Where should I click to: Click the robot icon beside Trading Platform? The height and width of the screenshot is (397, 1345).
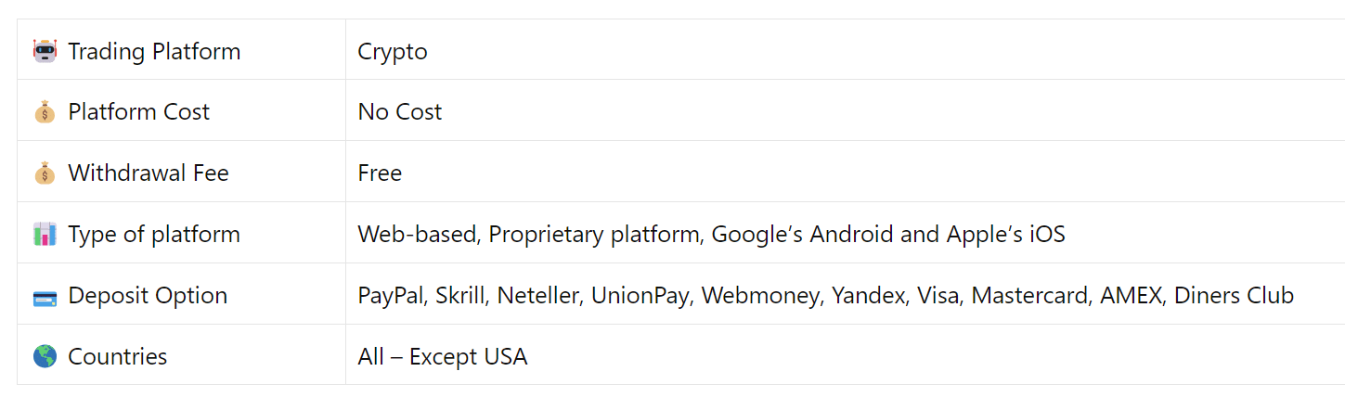pyautogui.click(x=45, y=51)
